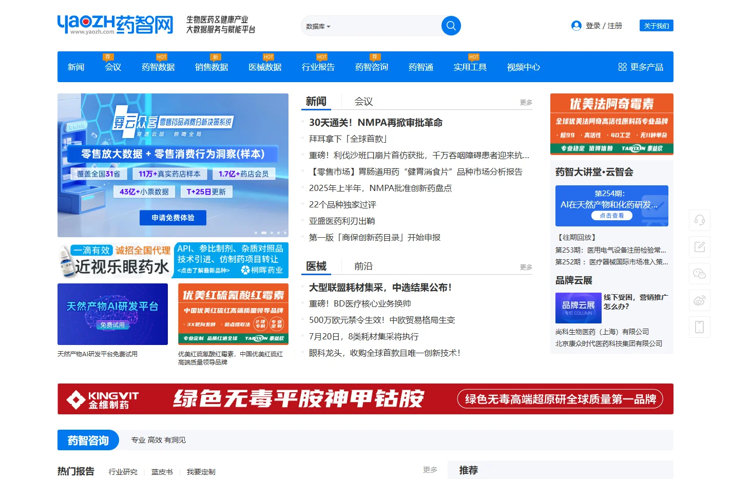Click 更多 link in the 新闻 panel
Viewport: 731px width, 479px height.
[526, 103]
